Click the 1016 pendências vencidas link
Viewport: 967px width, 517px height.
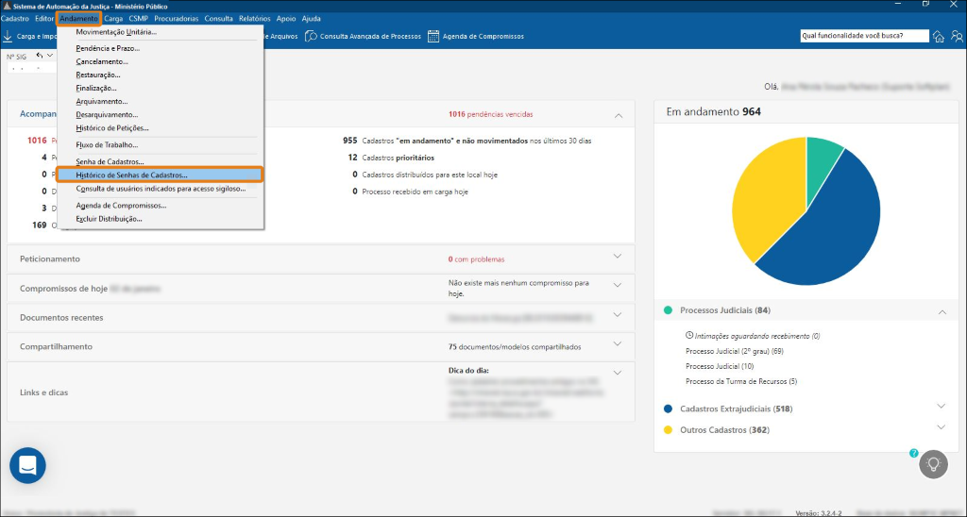pyautogui.click(x=490, y=114)
